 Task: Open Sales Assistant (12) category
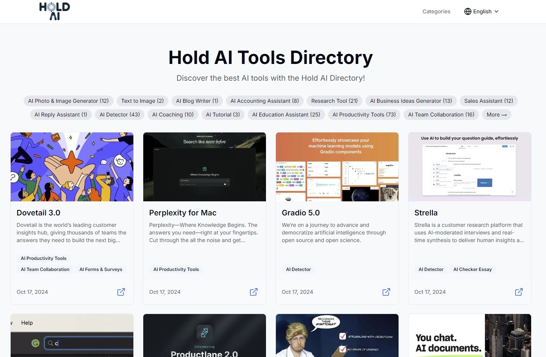click(x=489, y=101)
